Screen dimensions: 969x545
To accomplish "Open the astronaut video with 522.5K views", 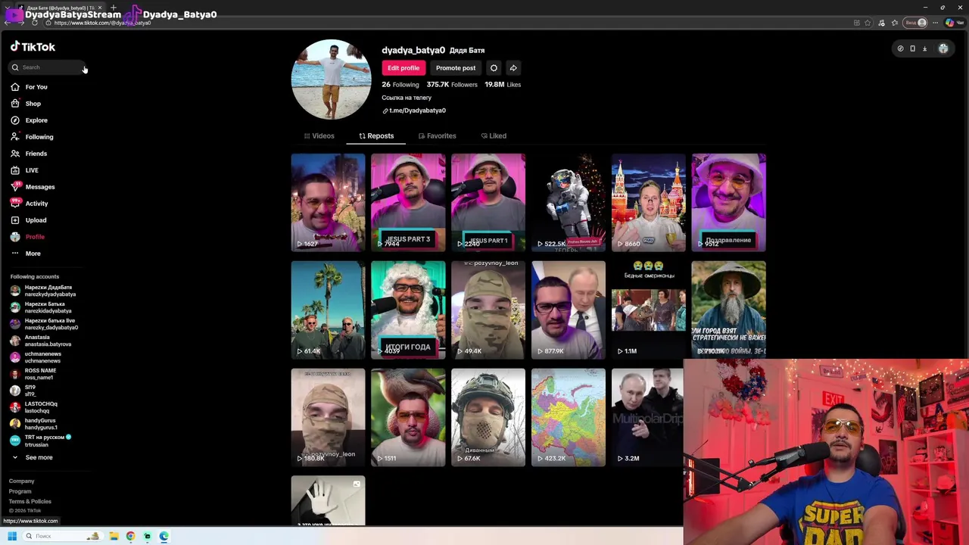I will 569,202.
